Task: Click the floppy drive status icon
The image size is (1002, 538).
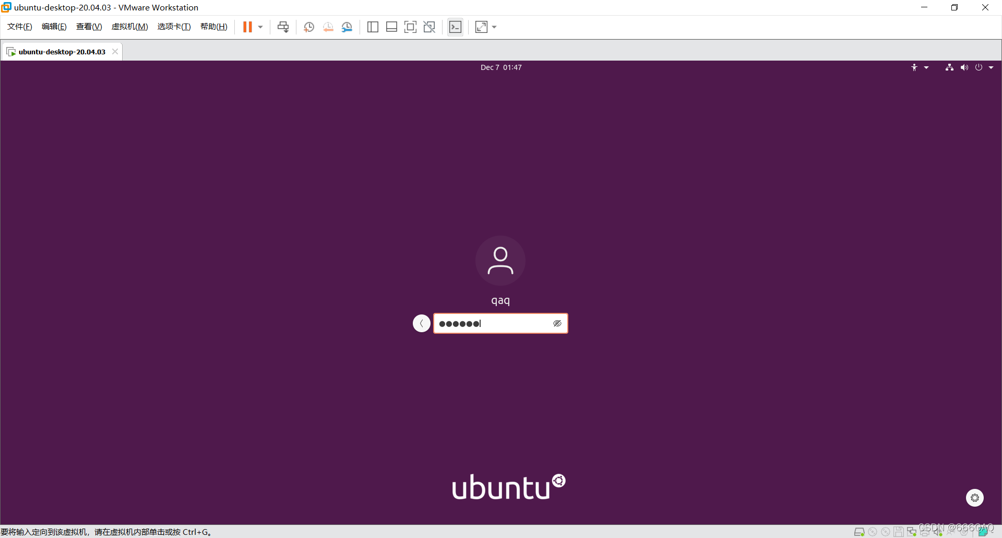Action: point(899,532)
